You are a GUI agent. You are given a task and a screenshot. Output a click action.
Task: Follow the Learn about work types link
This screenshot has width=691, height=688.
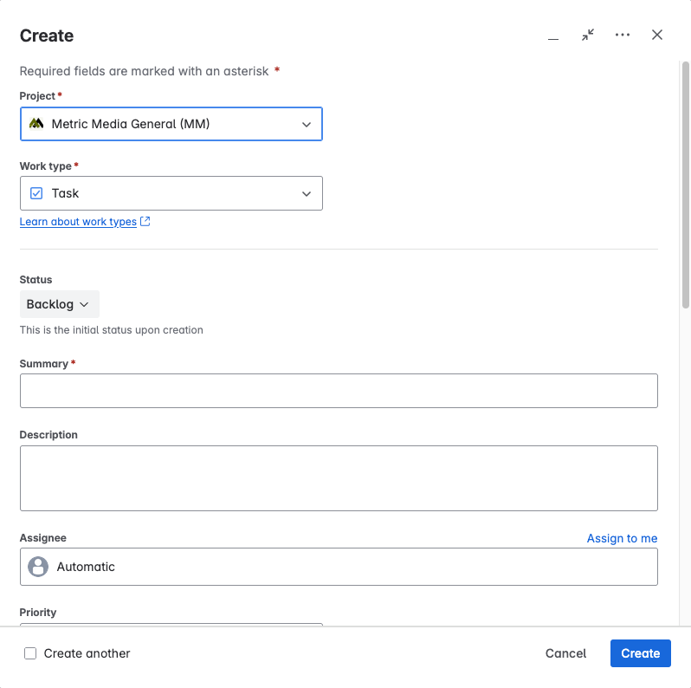78,222
